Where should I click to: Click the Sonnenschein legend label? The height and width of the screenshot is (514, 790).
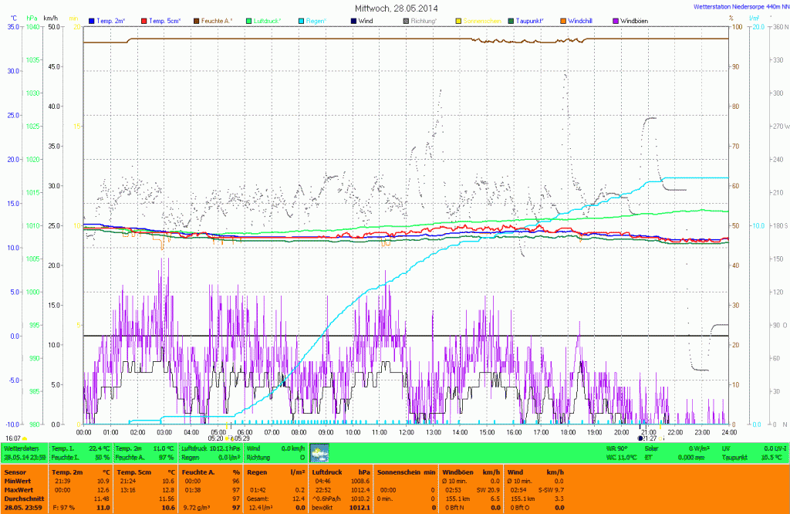click(x=483, y=20)
